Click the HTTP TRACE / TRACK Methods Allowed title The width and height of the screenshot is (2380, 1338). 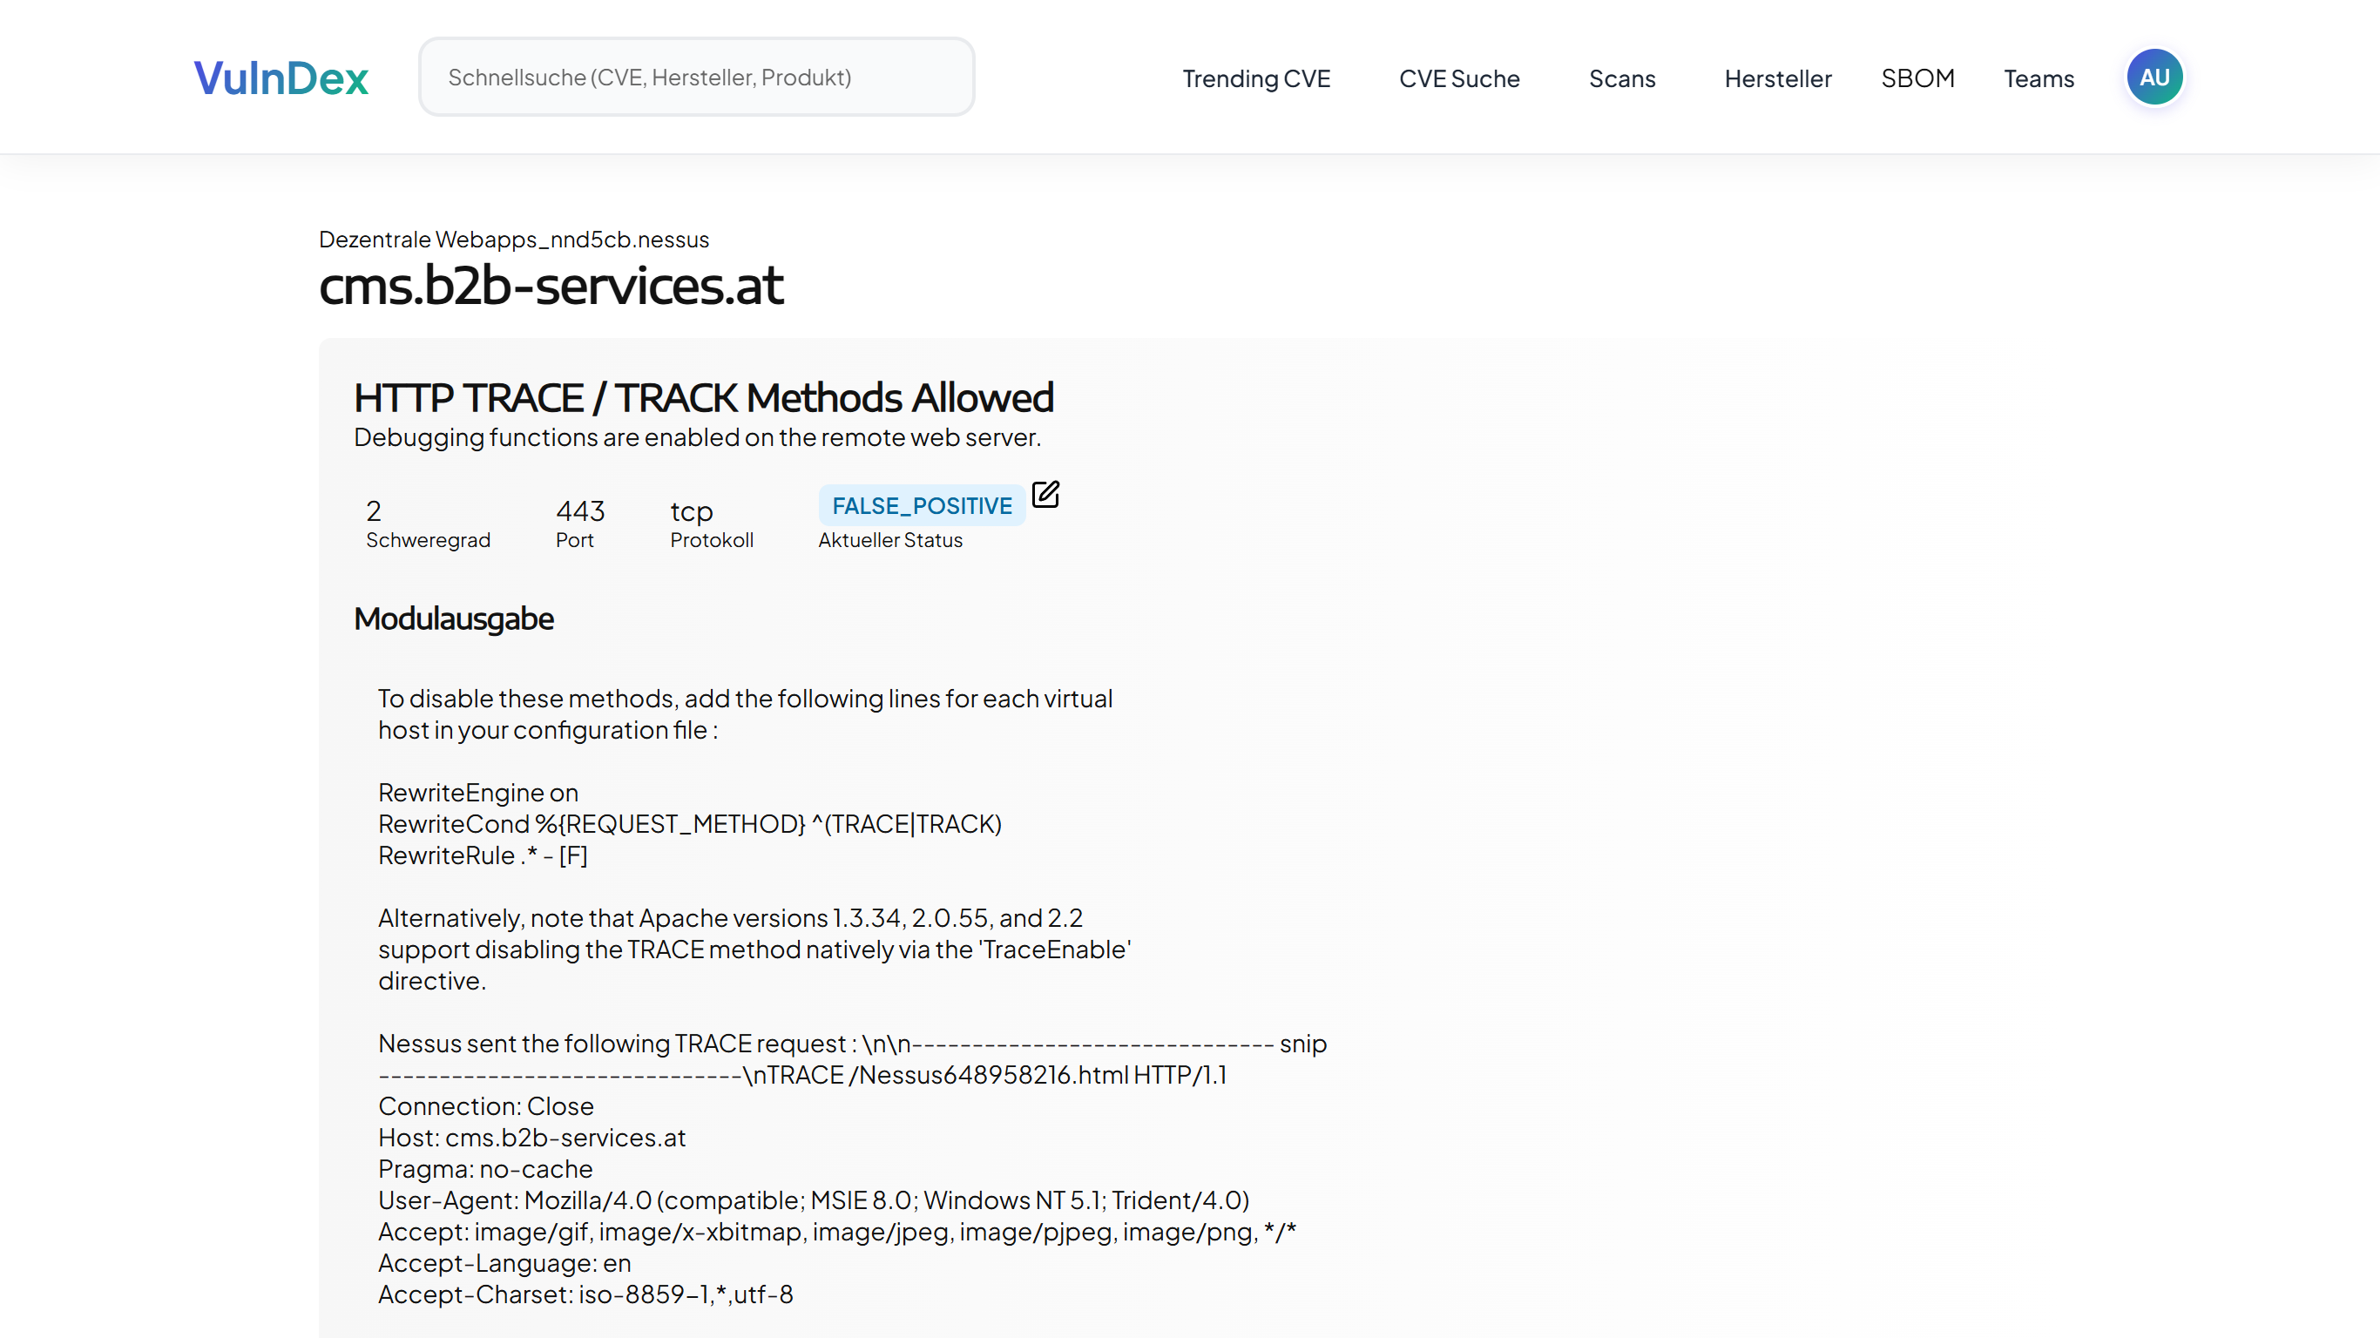coord(703,398)
